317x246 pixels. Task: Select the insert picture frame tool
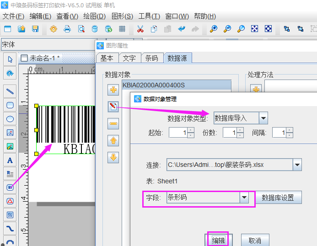pyautogui.click(x=10, y=133)
